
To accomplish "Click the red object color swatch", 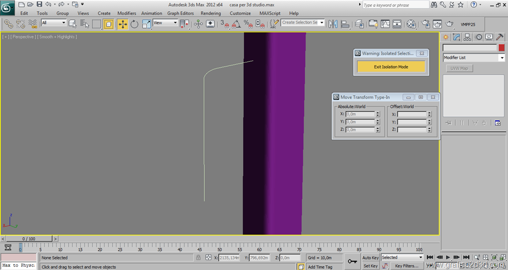I will (x=502, y=48).
